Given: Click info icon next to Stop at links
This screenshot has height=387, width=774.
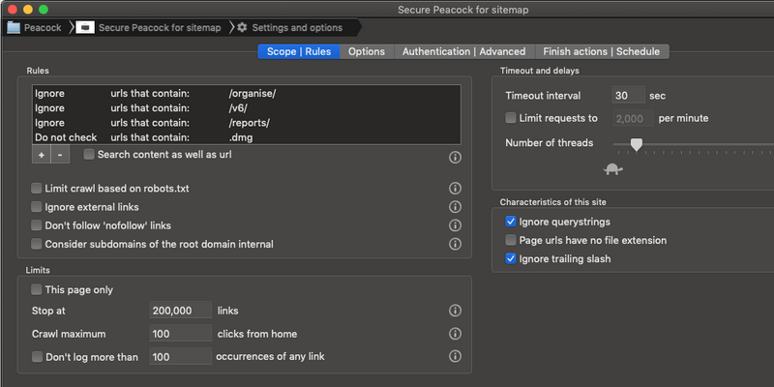Looking at the screenshot, I should tap(455, 311).
